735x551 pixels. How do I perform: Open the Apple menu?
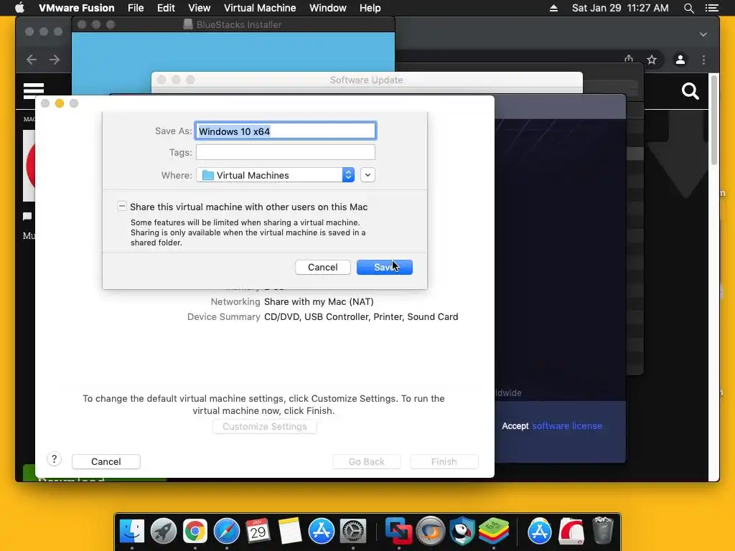[x=19, y=8]
